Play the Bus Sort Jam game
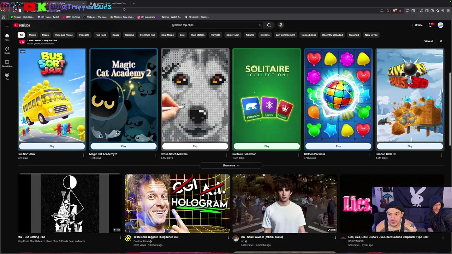This screenshot has height=254, width=452. click(52, 146)
